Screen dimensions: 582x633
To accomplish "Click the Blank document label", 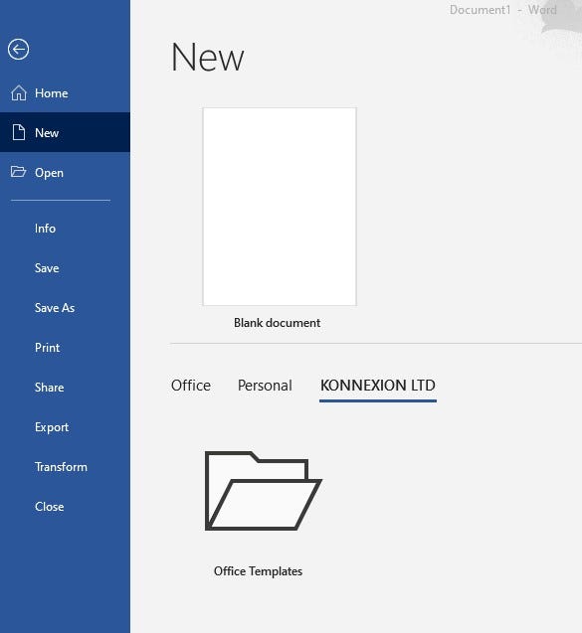I will tap(277, 323).
